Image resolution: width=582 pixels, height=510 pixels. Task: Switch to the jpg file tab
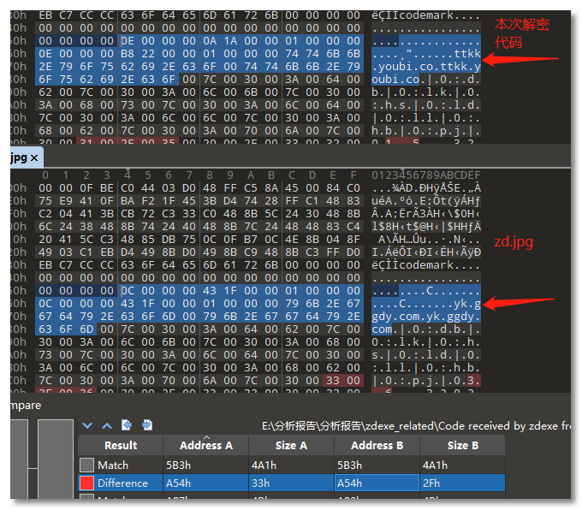17,158
